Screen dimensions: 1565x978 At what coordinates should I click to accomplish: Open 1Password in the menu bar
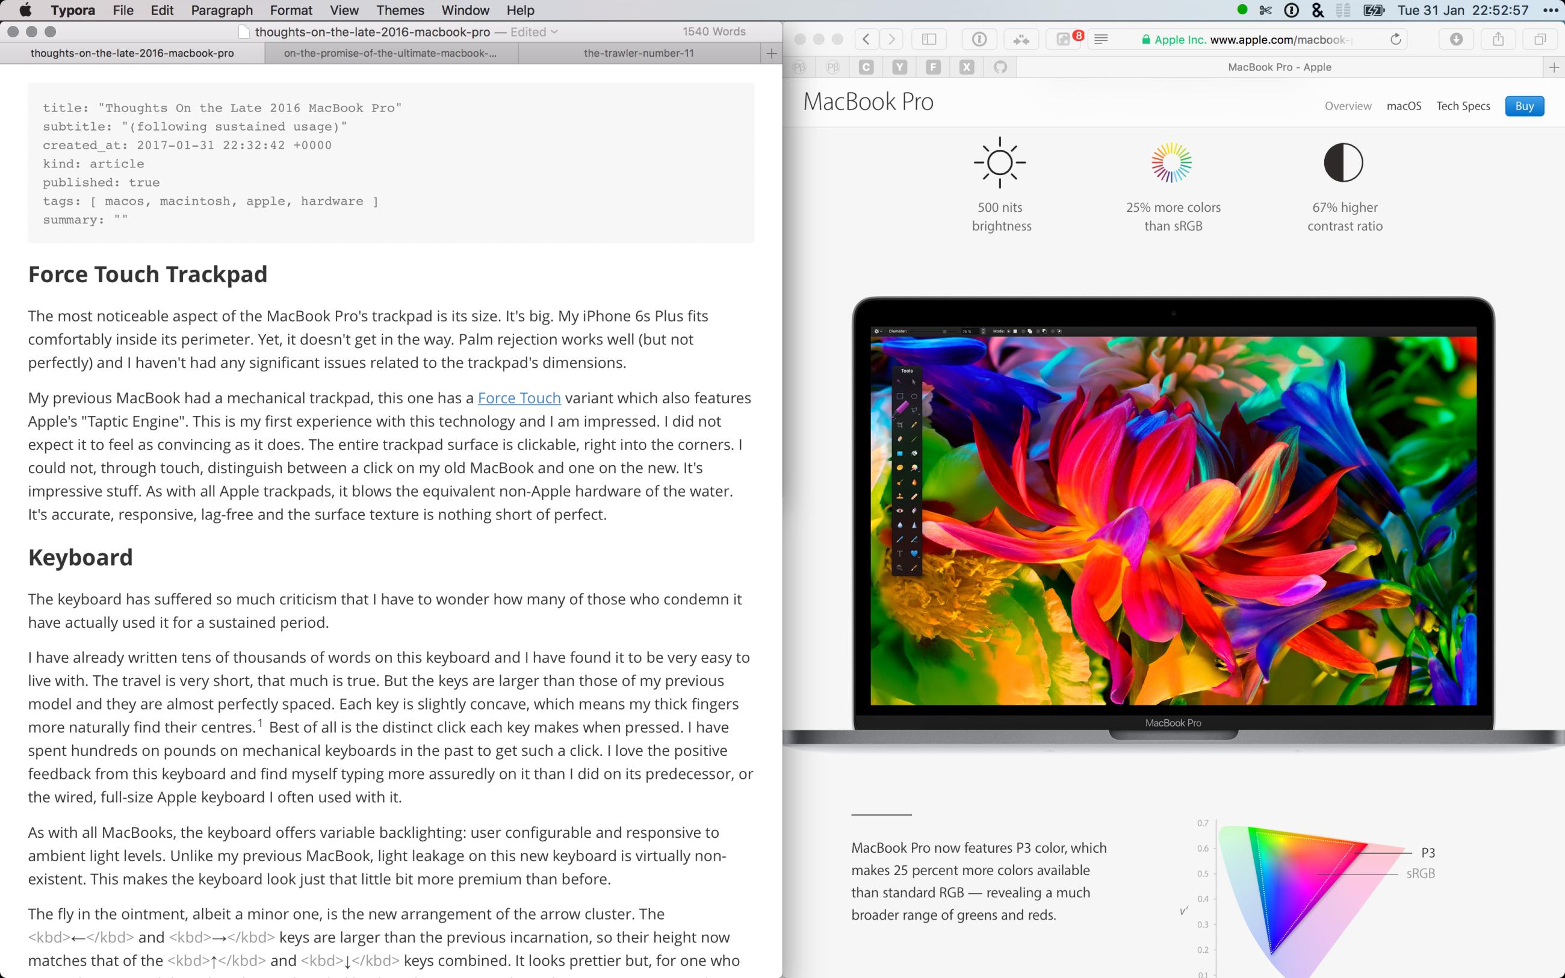coord(1292,10)
